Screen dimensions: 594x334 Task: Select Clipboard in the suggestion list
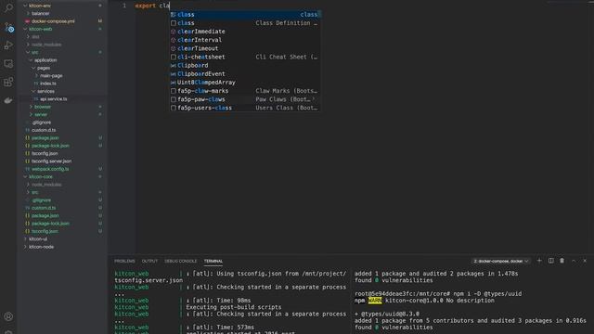(245, 65)
